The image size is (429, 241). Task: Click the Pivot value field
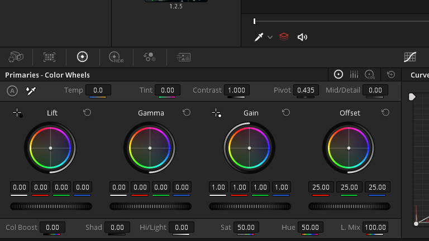pos(306,90)
